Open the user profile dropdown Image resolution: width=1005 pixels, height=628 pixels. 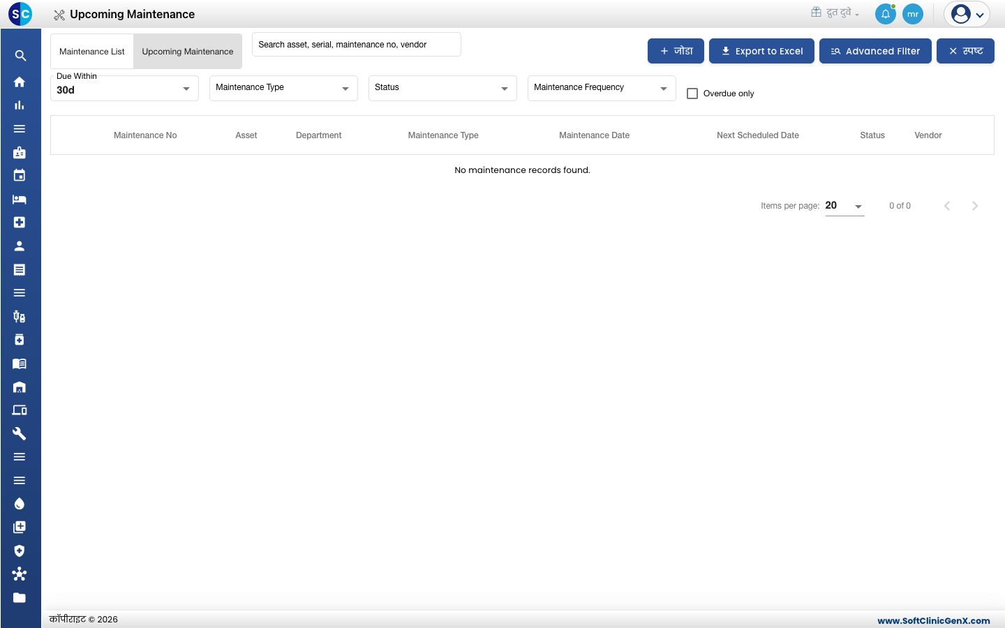pyautogui.click(x=967, y=14)
